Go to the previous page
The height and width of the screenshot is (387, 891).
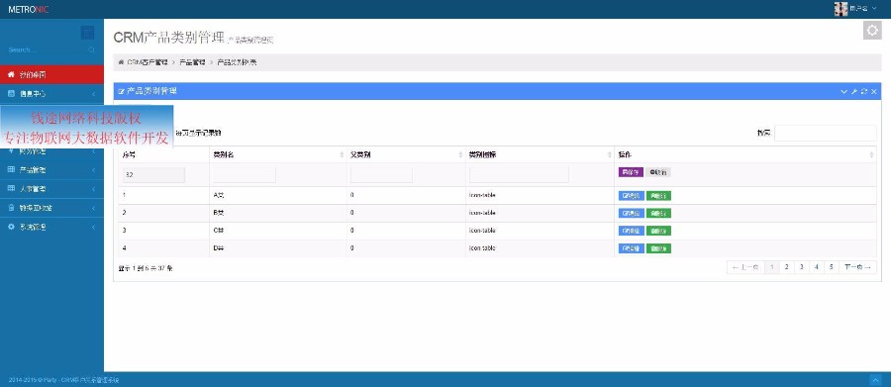tap(745, 267)
